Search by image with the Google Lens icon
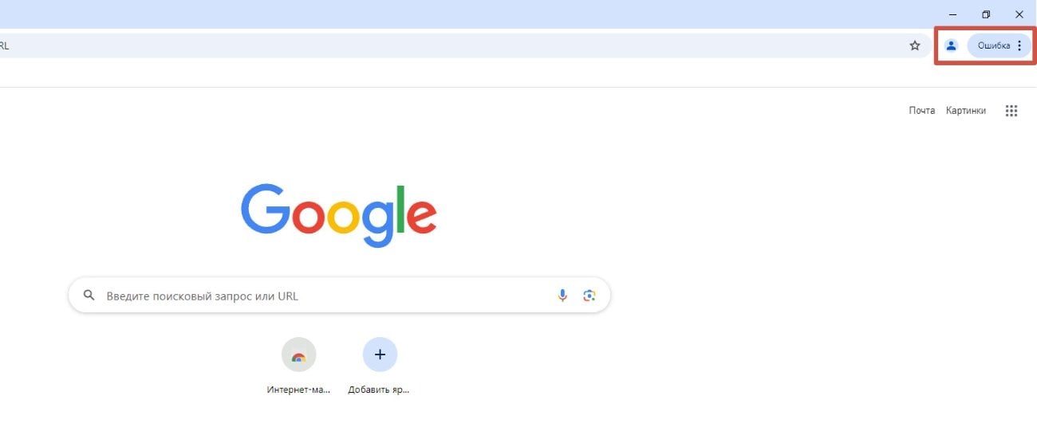This screenshot has height=435, width=1037. [589, 296]
